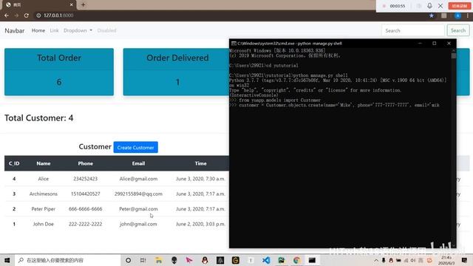Image resolution: width=473 pixels, height=266 pixels.
Task: Click the Peter@gmail.com email cell
Action: click(138, 209)
